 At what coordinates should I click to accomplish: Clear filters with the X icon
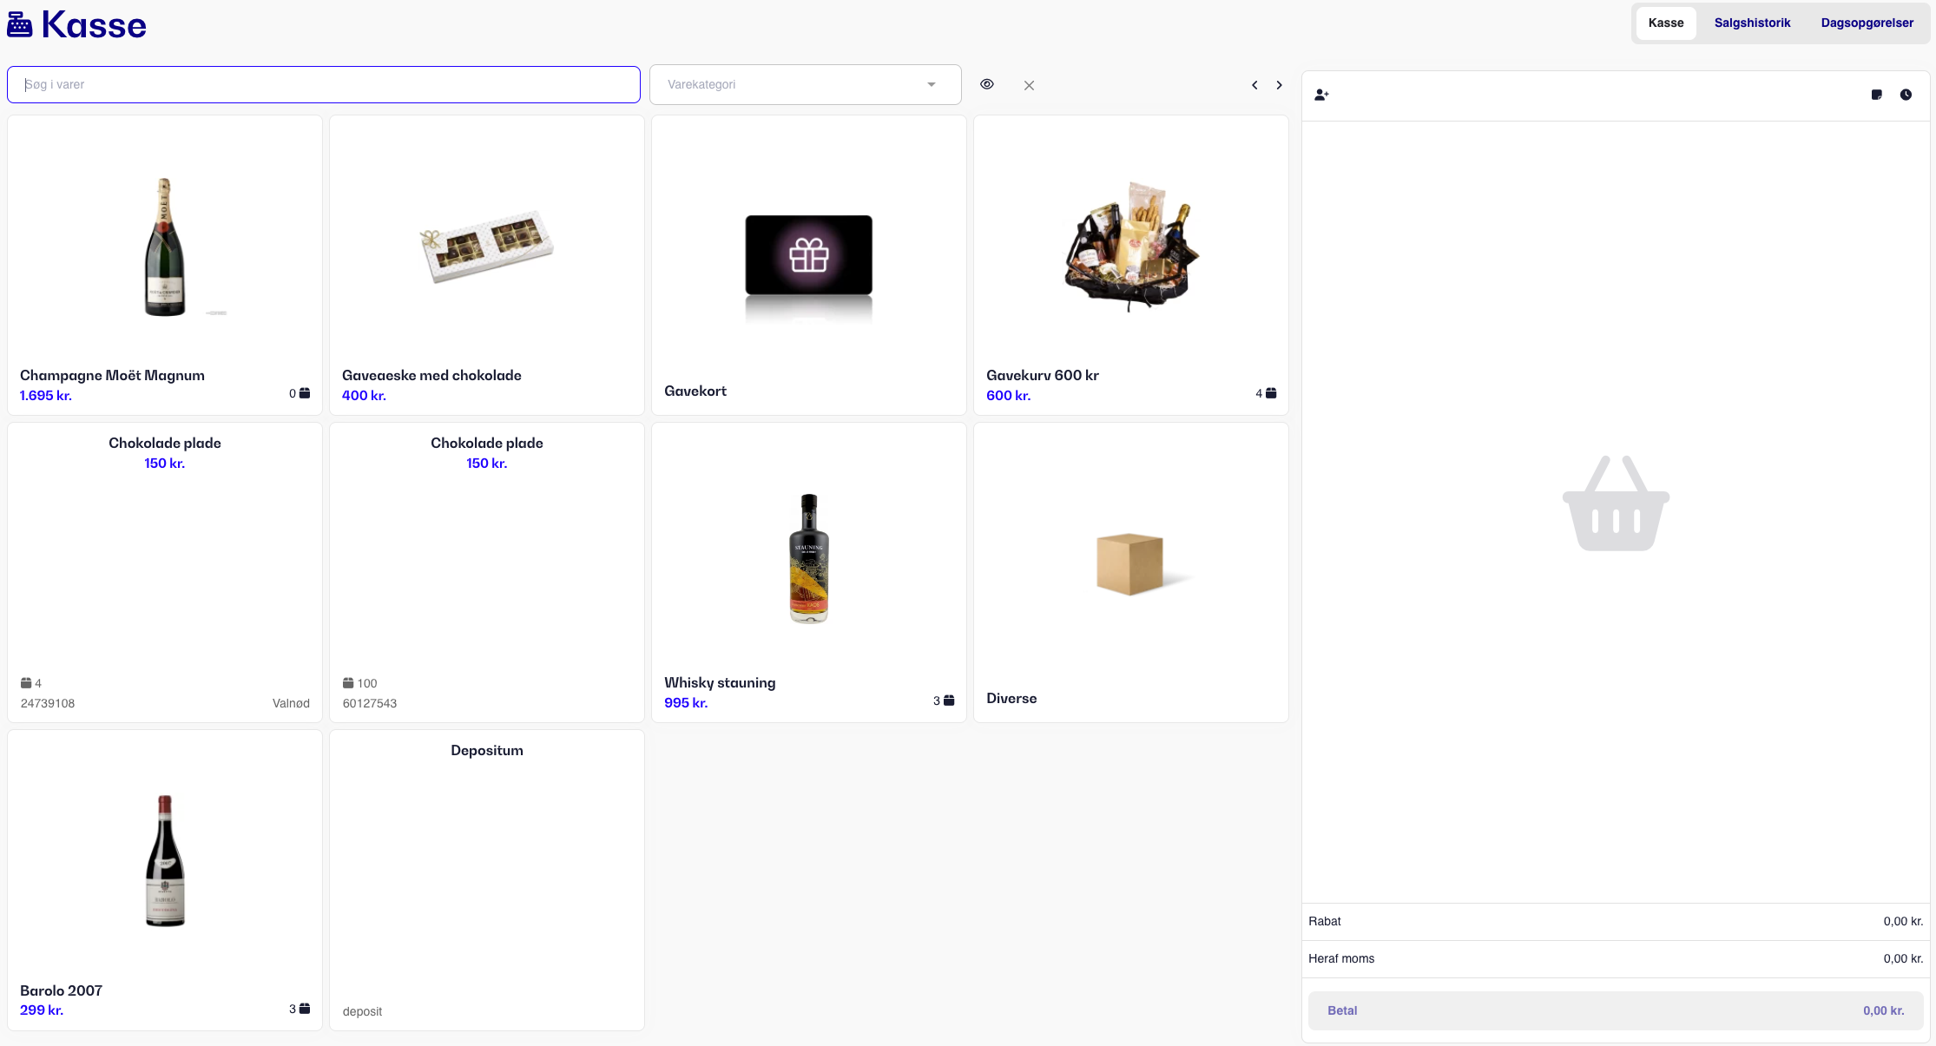1029,85
